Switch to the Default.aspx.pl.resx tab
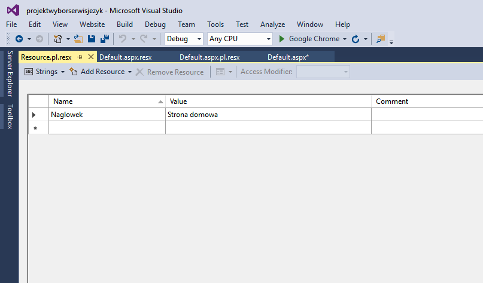This screenshot has height=283, width=483. (209, 57)
